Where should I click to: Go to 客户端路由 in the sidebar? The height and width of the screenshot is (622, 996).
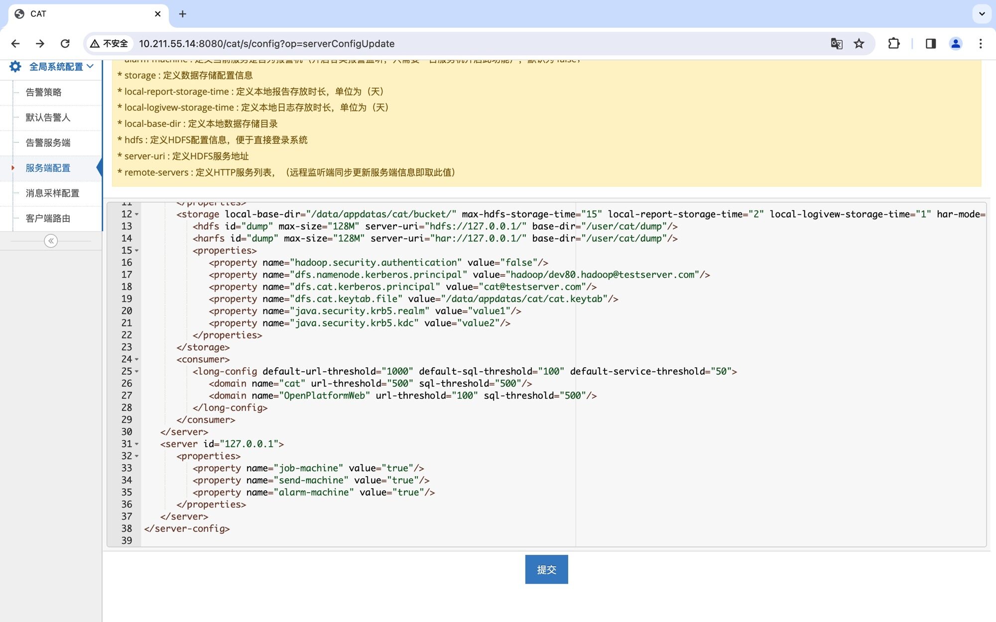click(48, 218)
